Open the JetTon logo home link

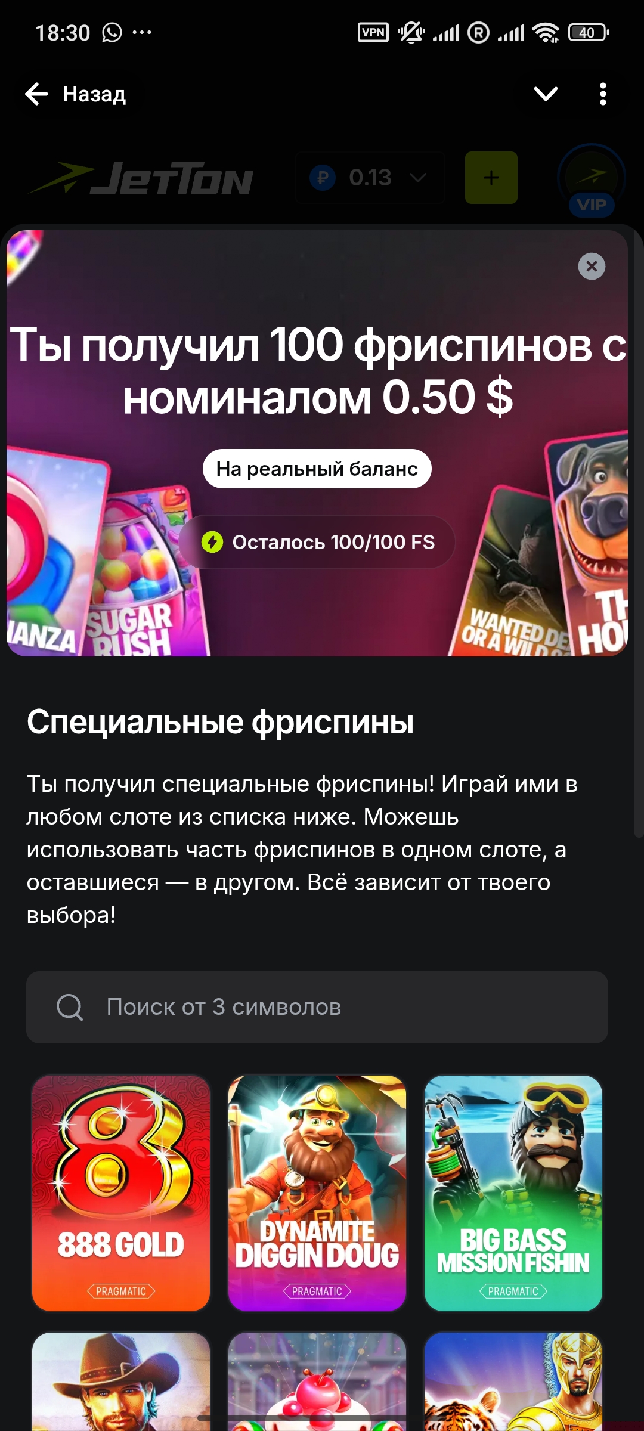tap(141, 178)
